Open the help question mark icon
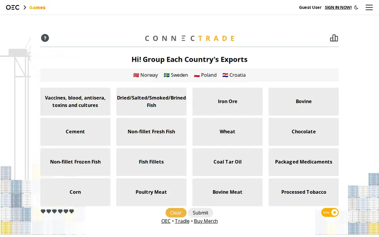The height and width of the screenshot is (237, 379). 45,38
